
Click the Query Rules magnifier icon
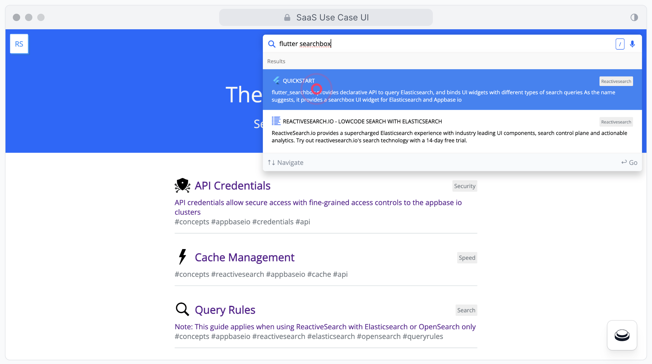tap(182, 309)
